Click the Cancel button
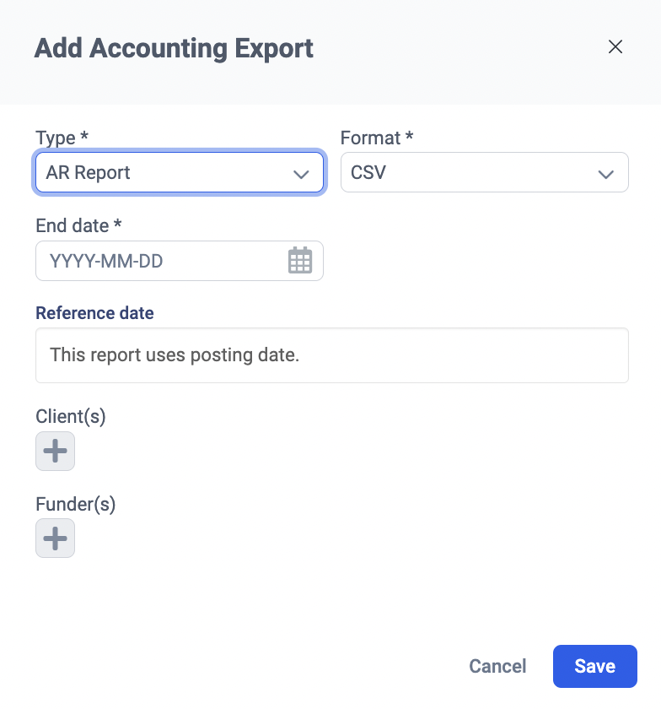Screen dimensions: 661x709 (x=497, y=666)
